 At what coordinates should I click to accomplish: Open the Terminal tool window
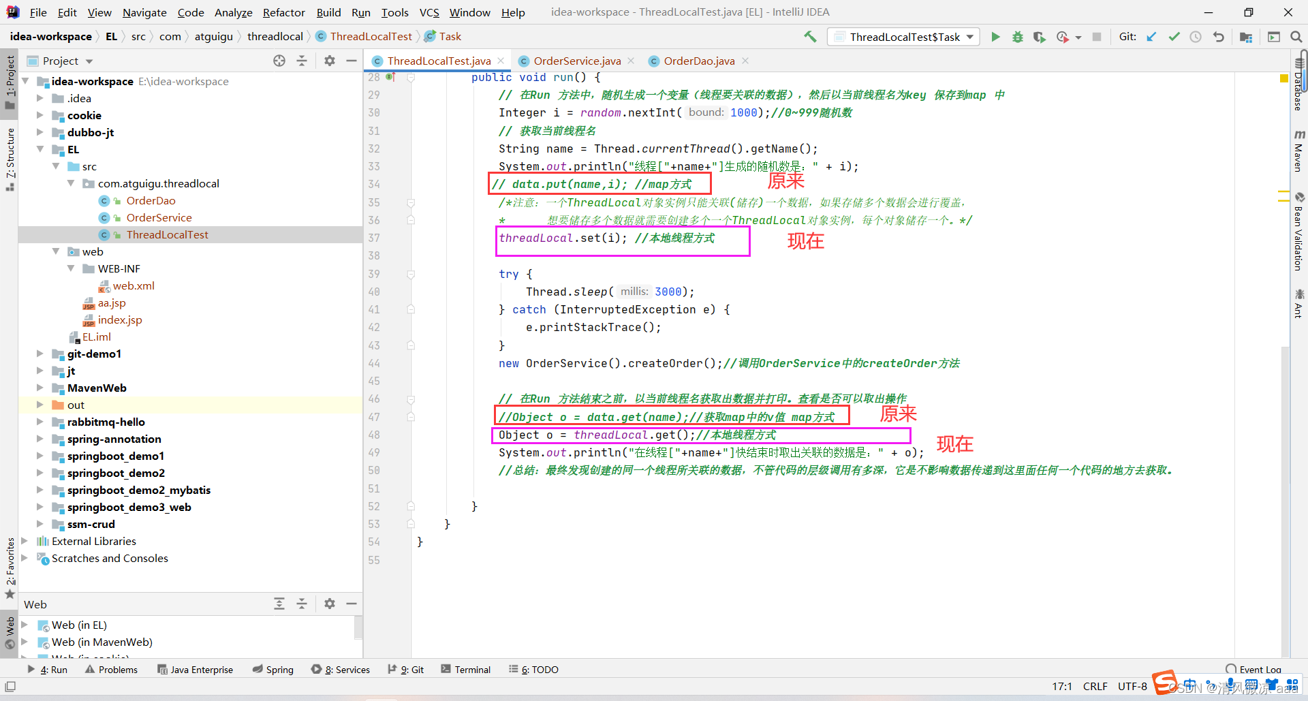[x=465, y=670]
